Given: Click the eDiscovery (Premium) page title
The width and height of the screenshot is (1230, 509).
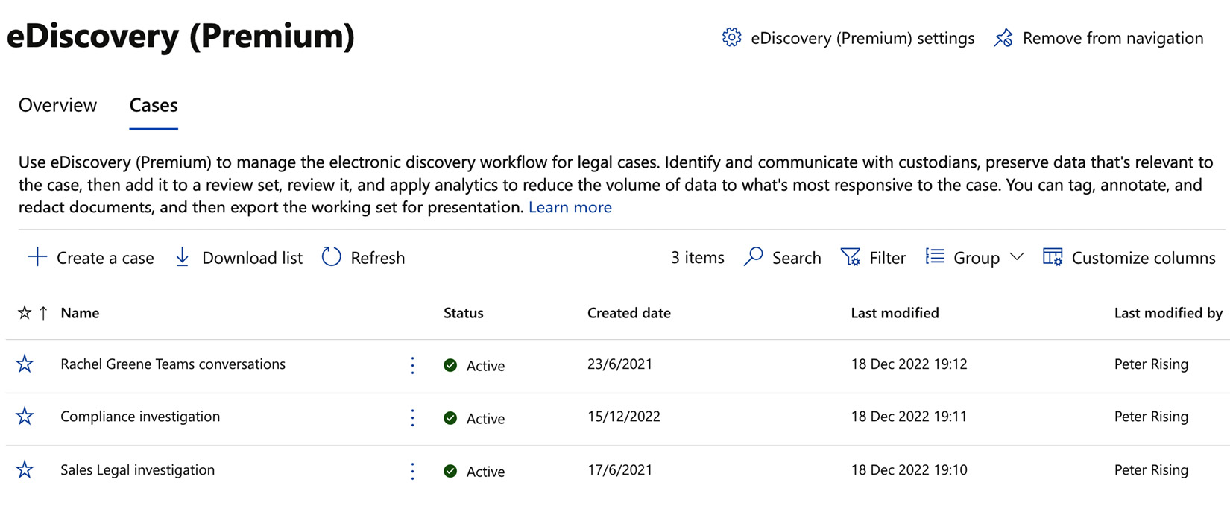Looking at the screenshot, I should [x=180, y=36].
